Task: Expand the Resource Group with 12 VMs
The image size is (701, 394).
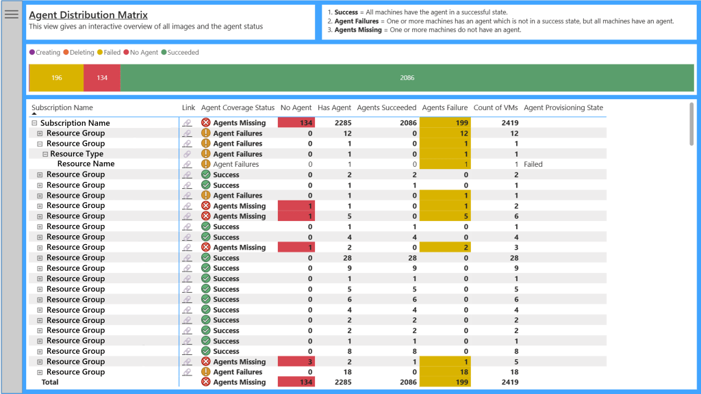Action: pos(40,133)
